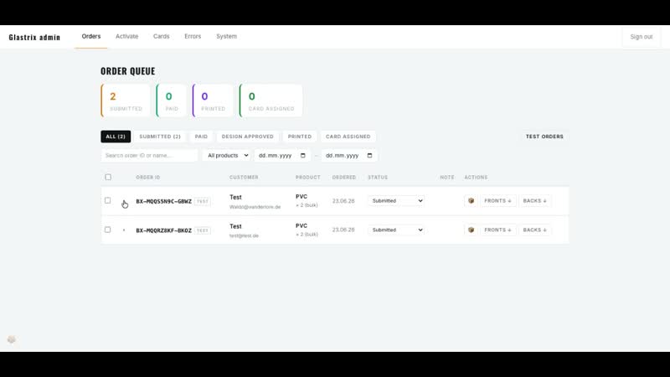
Task: Click the TEST badge beside BX-MQQRZ8KF-BKOZ
Action: [x=203, y=230]
